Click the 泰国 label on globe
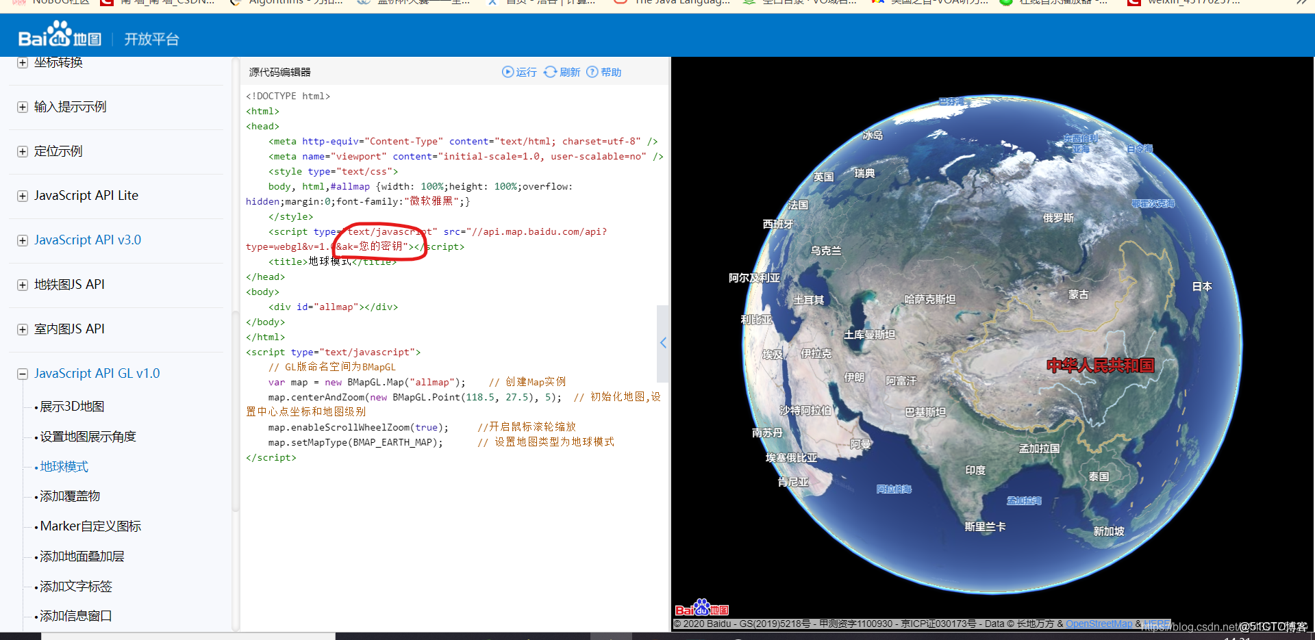Viewport: 1315px width, 640px height. (1099, 476)
